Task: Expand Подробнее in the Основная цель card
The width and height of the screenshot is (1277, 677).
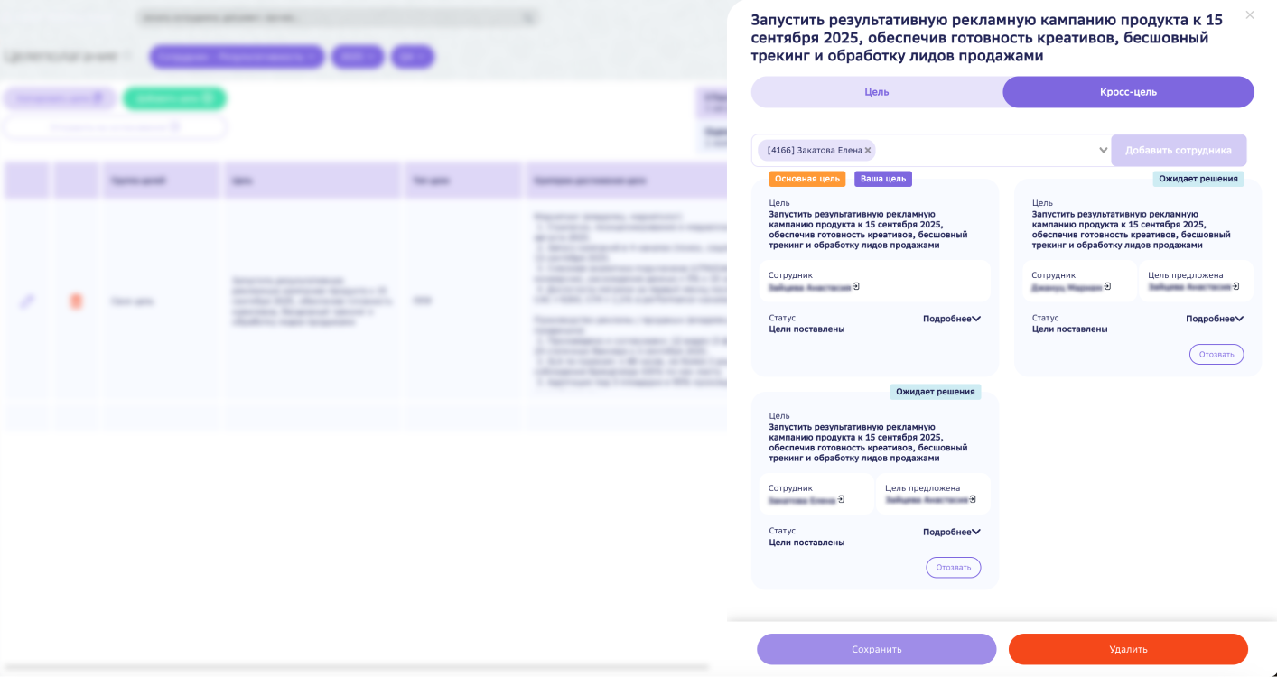Action: [952, 319]
